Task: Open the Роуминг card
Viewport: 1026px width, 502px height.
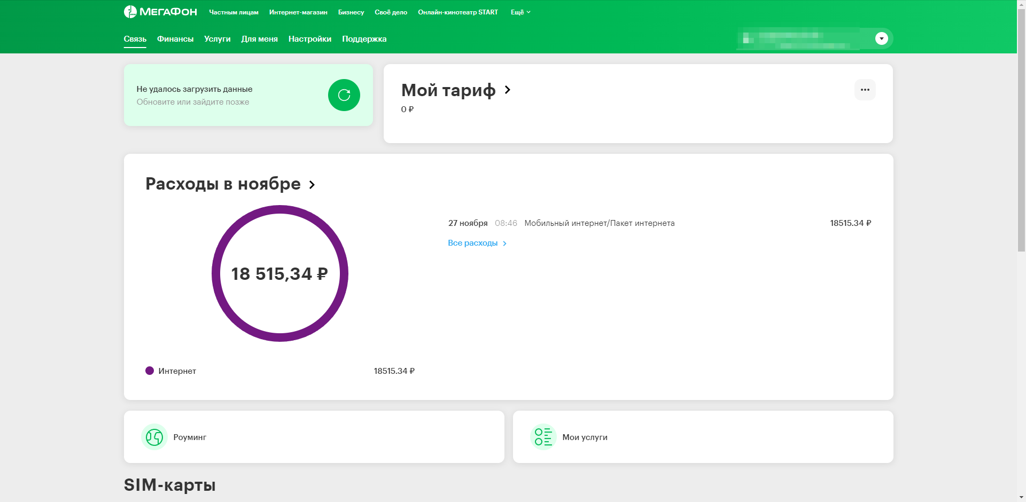Action: (x=314, y=437)
